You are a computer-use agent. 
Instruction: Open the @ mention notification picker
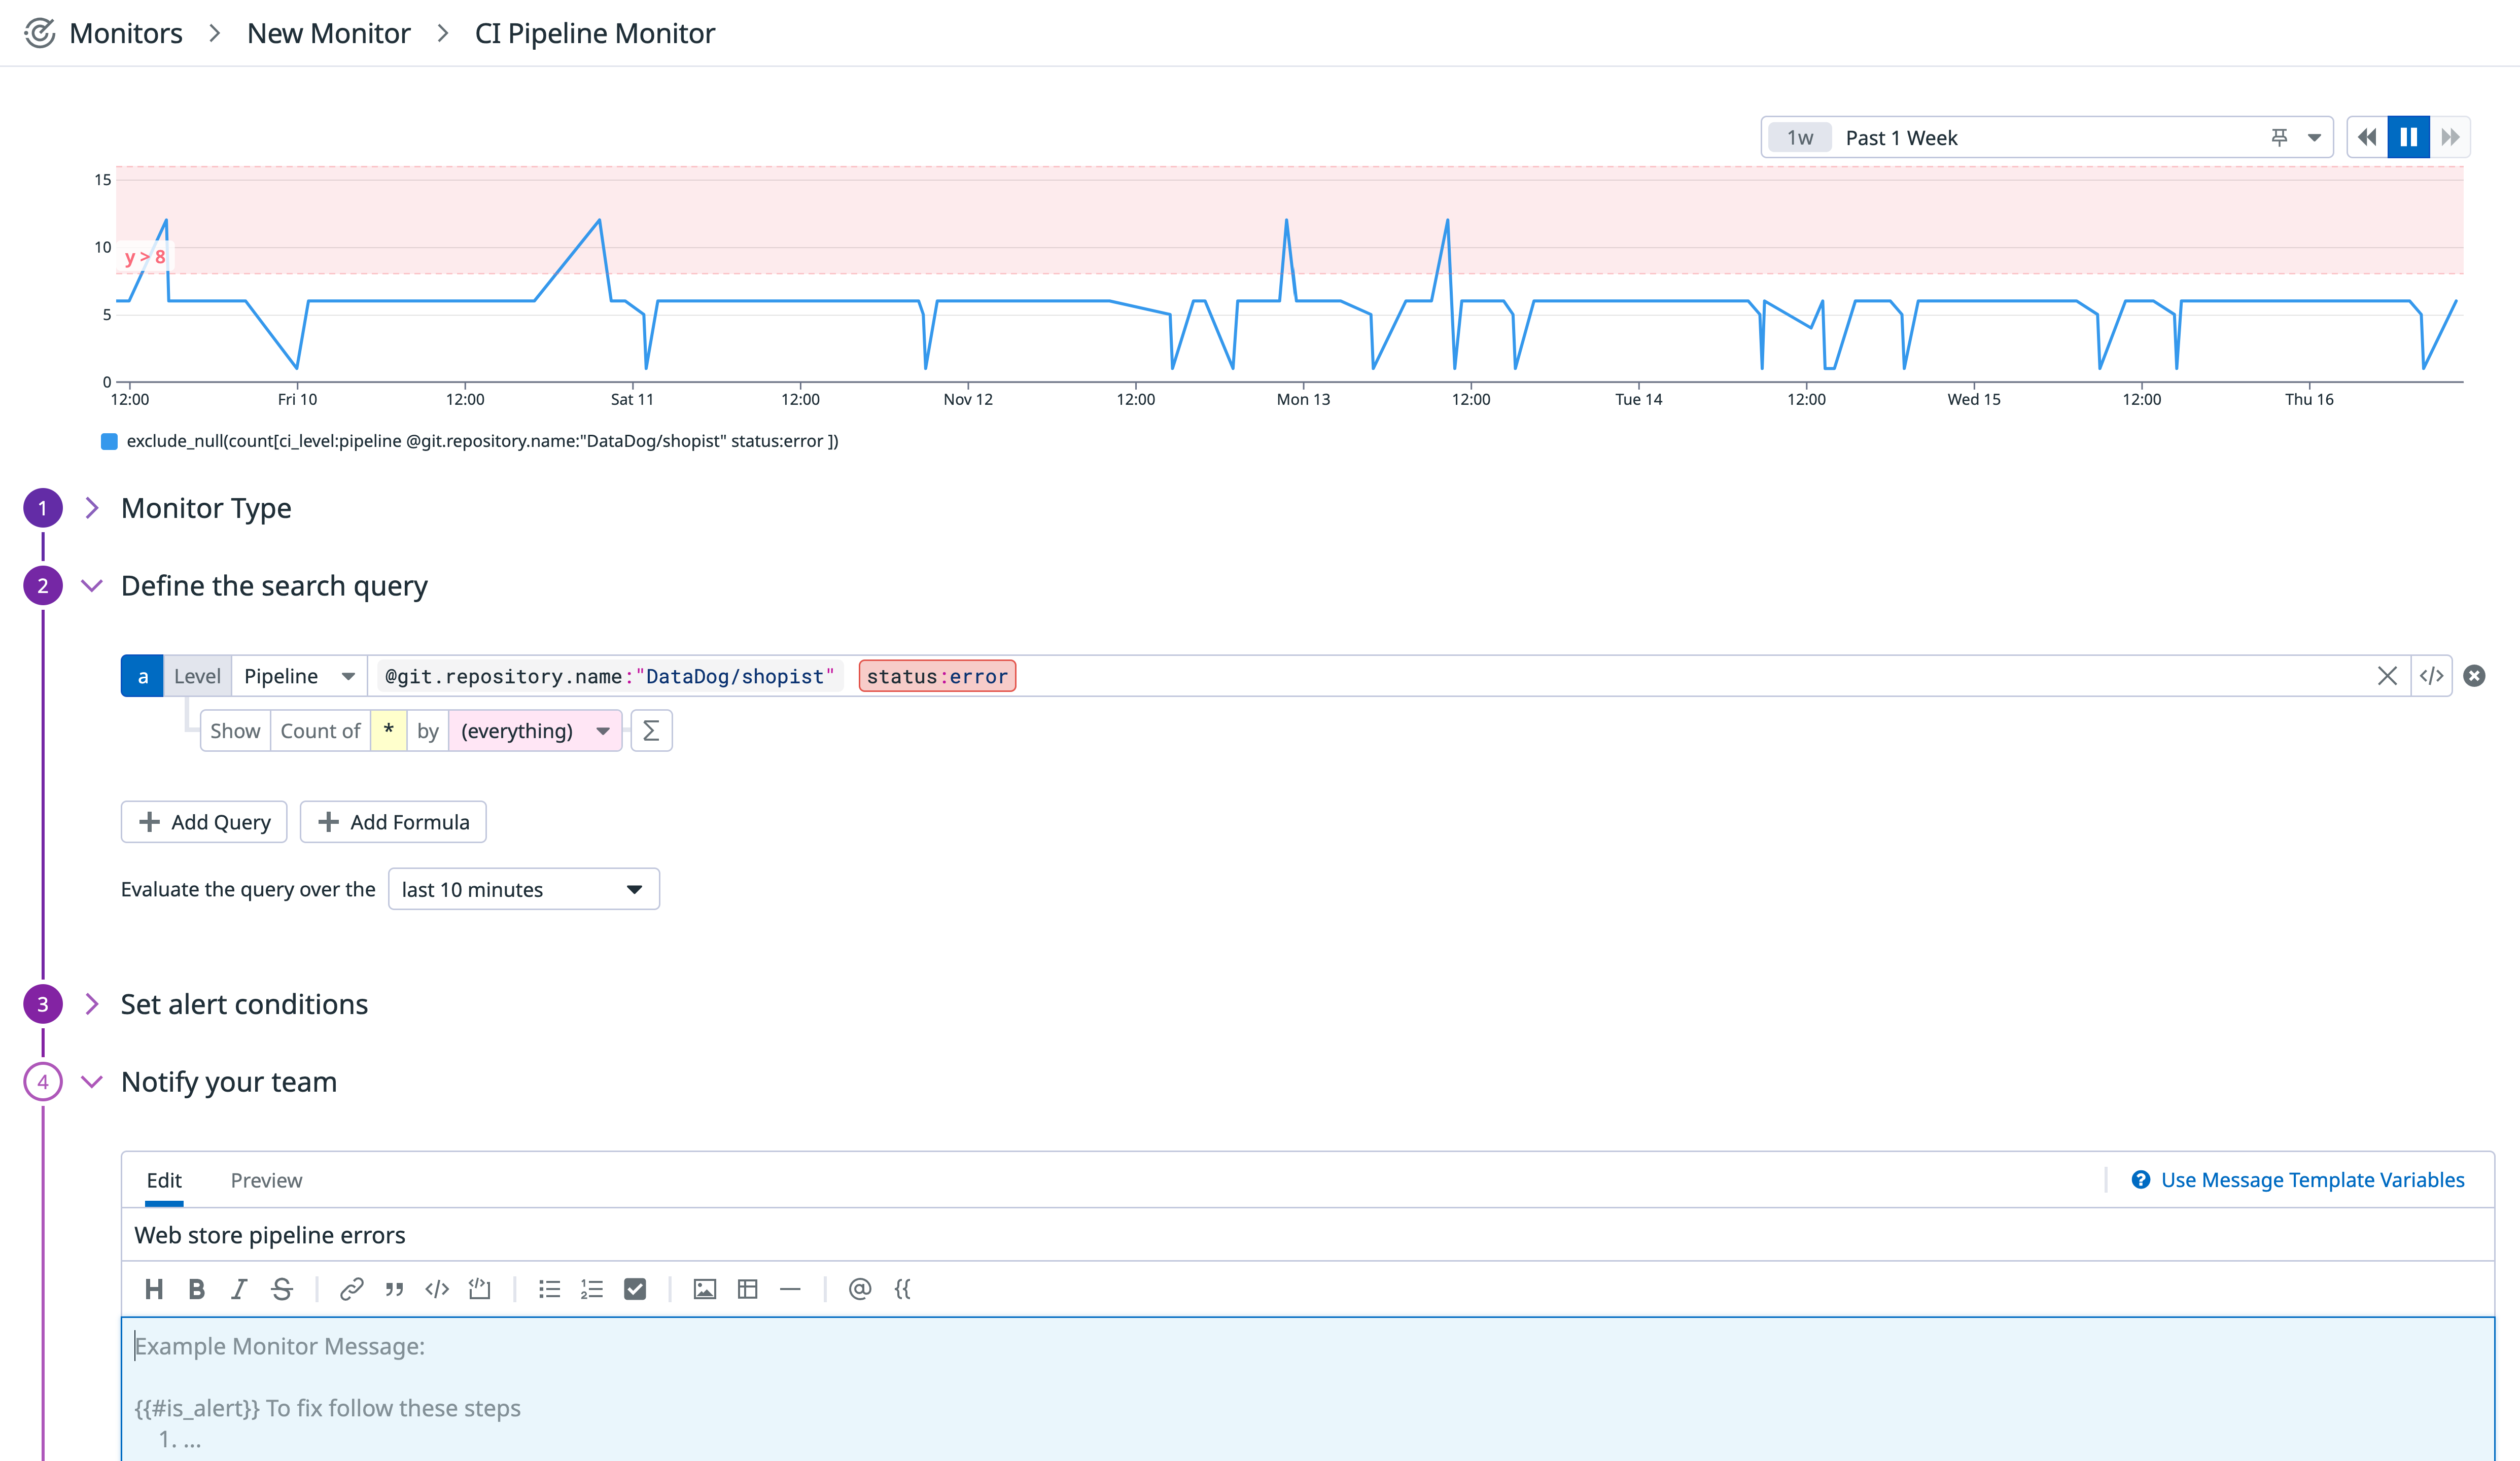click(x=860, y=1288)
